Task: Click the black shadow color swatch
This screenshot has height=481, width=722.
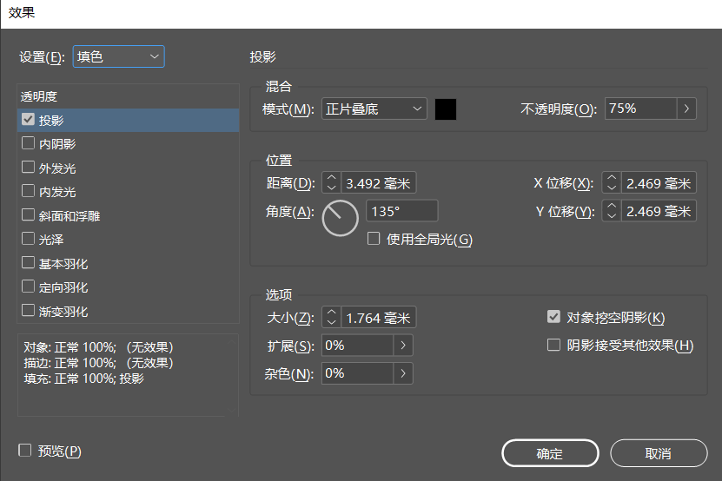Action: (x=446, y=109)
